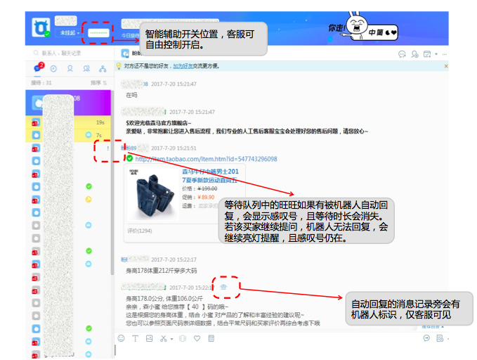
Task: Click the 排序 sort control
Action: (98, 82)
